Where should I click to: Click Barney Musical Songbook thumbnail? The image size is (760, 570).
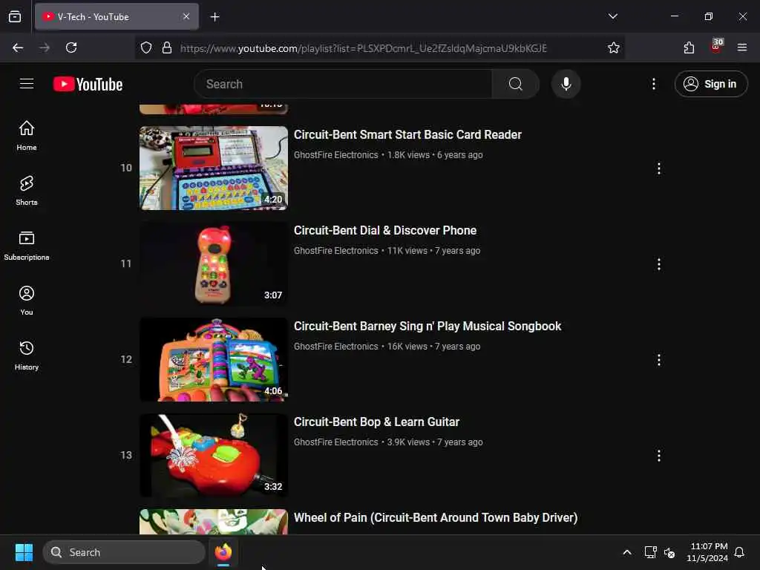click(213, 359)
